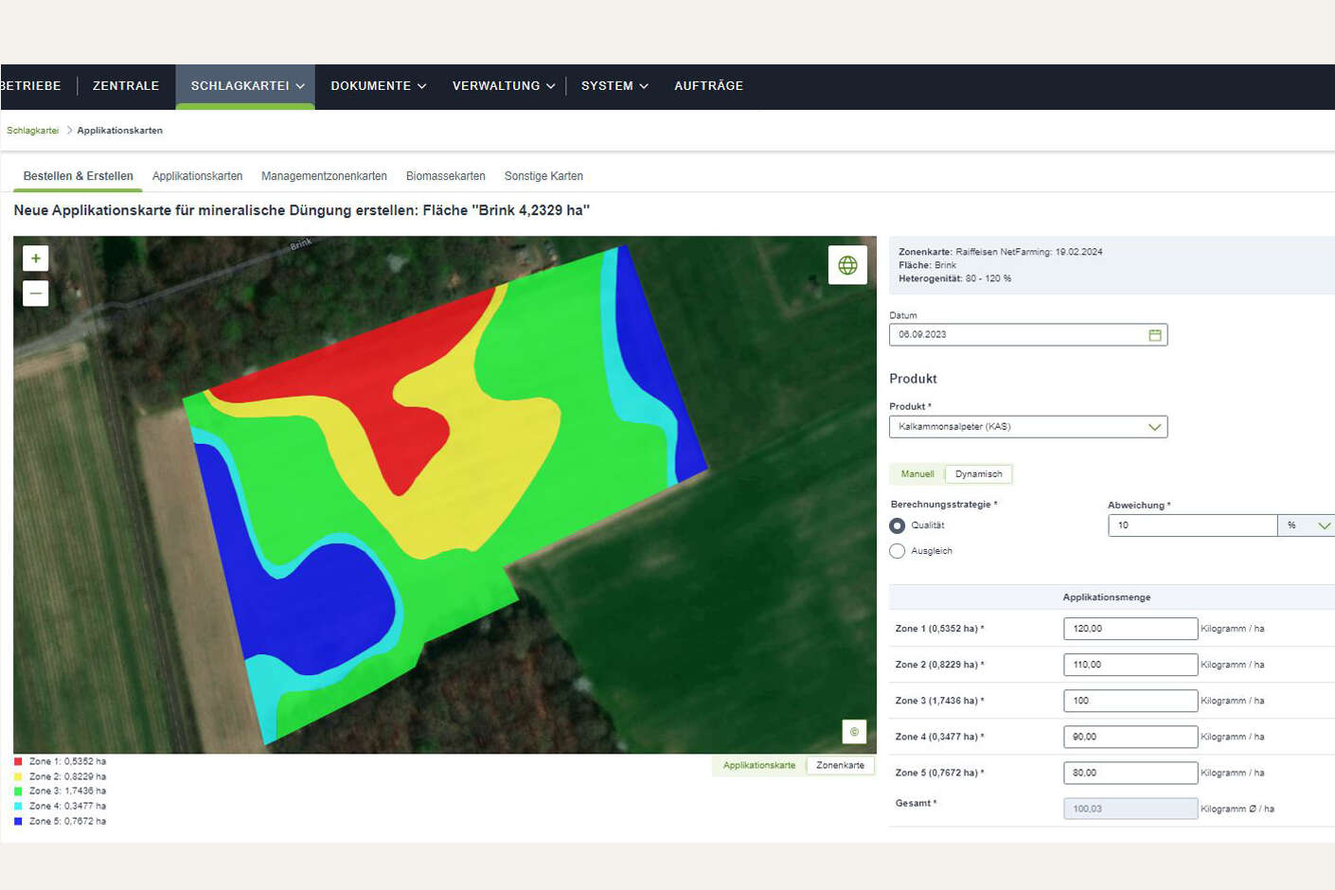This screenshot has height=890, width=1335.
Task: Go to the Aufträge page
Action: click(x=708, y=86)
